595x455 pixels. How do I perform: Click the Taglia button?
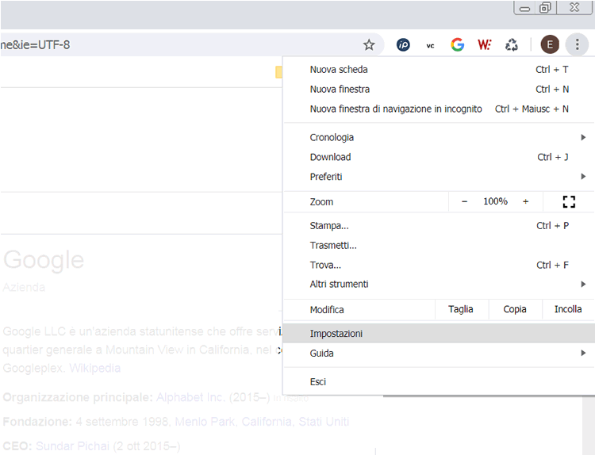[x=461, y=309]
